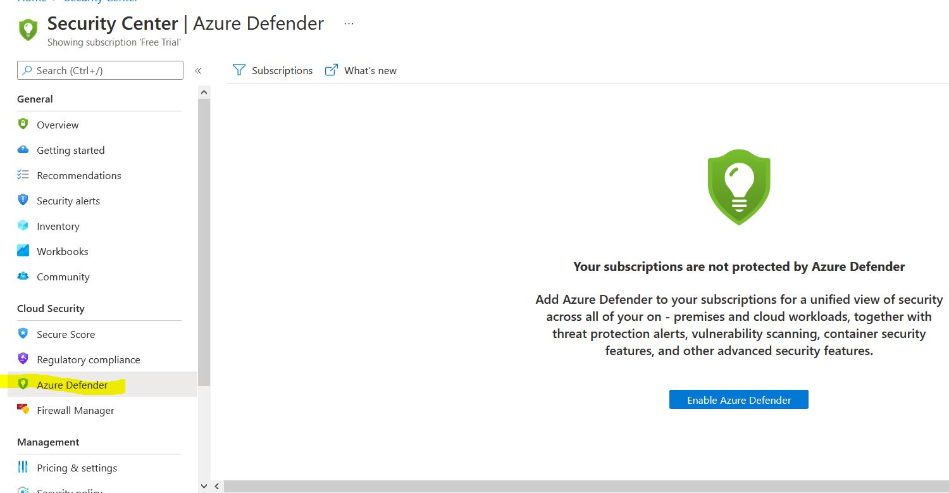Click the large green lightbulb shield image
The height and width of the screenshot is (493, 949).
coord(739,187)
